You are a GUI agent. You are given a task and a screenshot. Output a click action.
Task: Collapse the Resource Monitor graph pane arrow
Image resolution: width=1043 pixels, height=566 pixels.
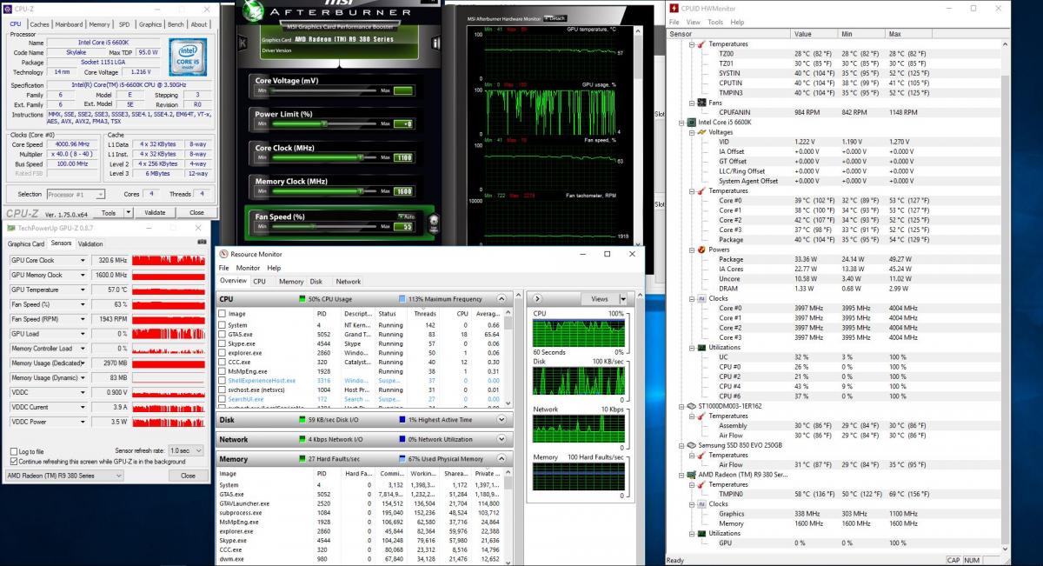tap(537, 298)
